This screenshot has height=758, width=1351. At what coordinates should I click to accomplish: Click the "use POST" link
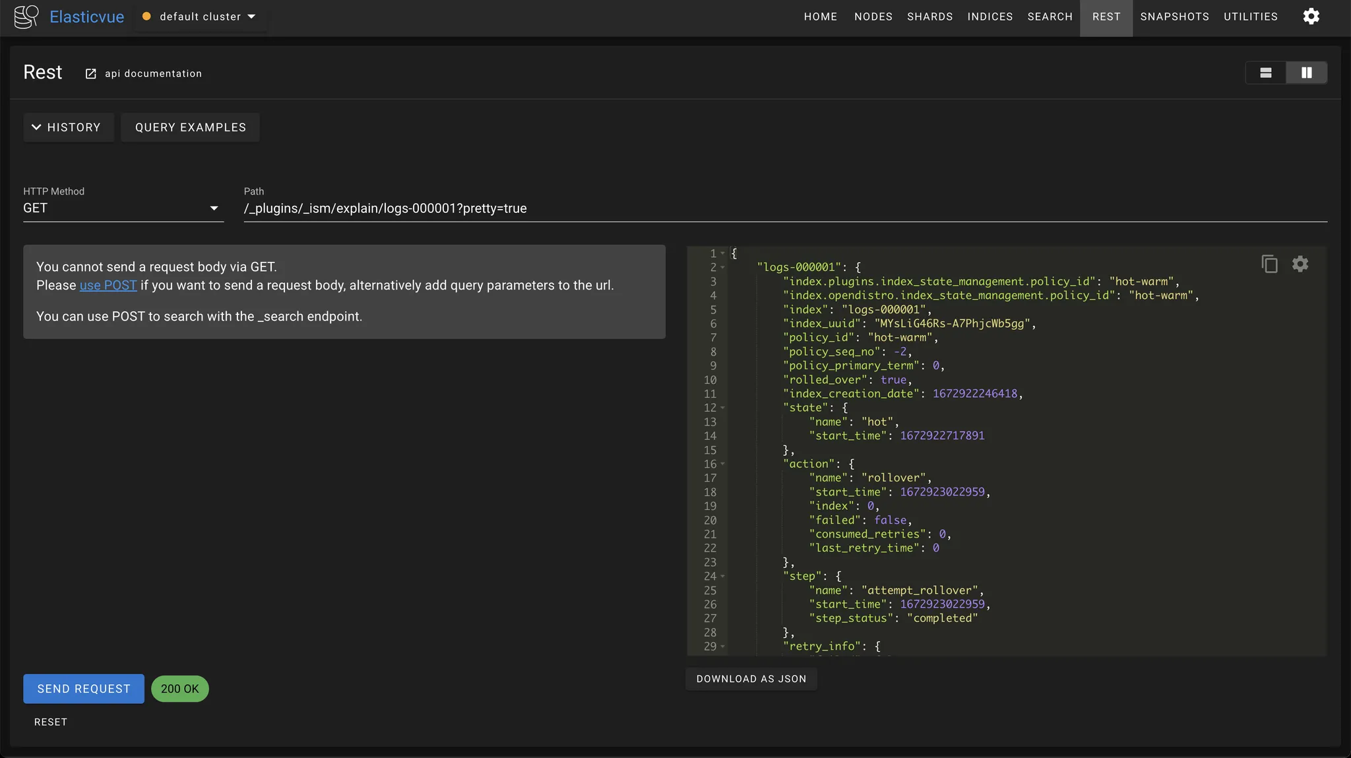click(108, 285)
